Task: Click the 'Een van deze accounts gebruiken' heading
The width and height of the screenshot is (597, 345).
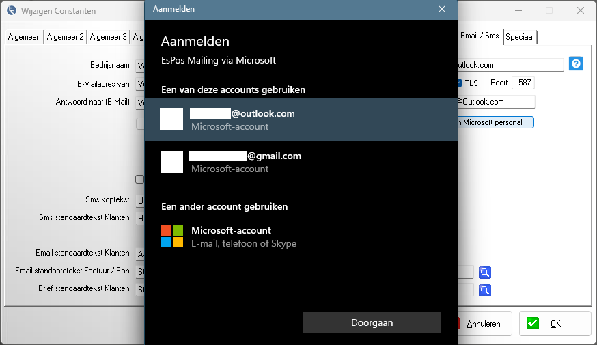Action: [234, 89]
